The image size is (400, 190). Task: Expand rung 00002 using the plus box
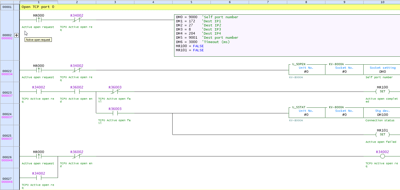point(16,35)
